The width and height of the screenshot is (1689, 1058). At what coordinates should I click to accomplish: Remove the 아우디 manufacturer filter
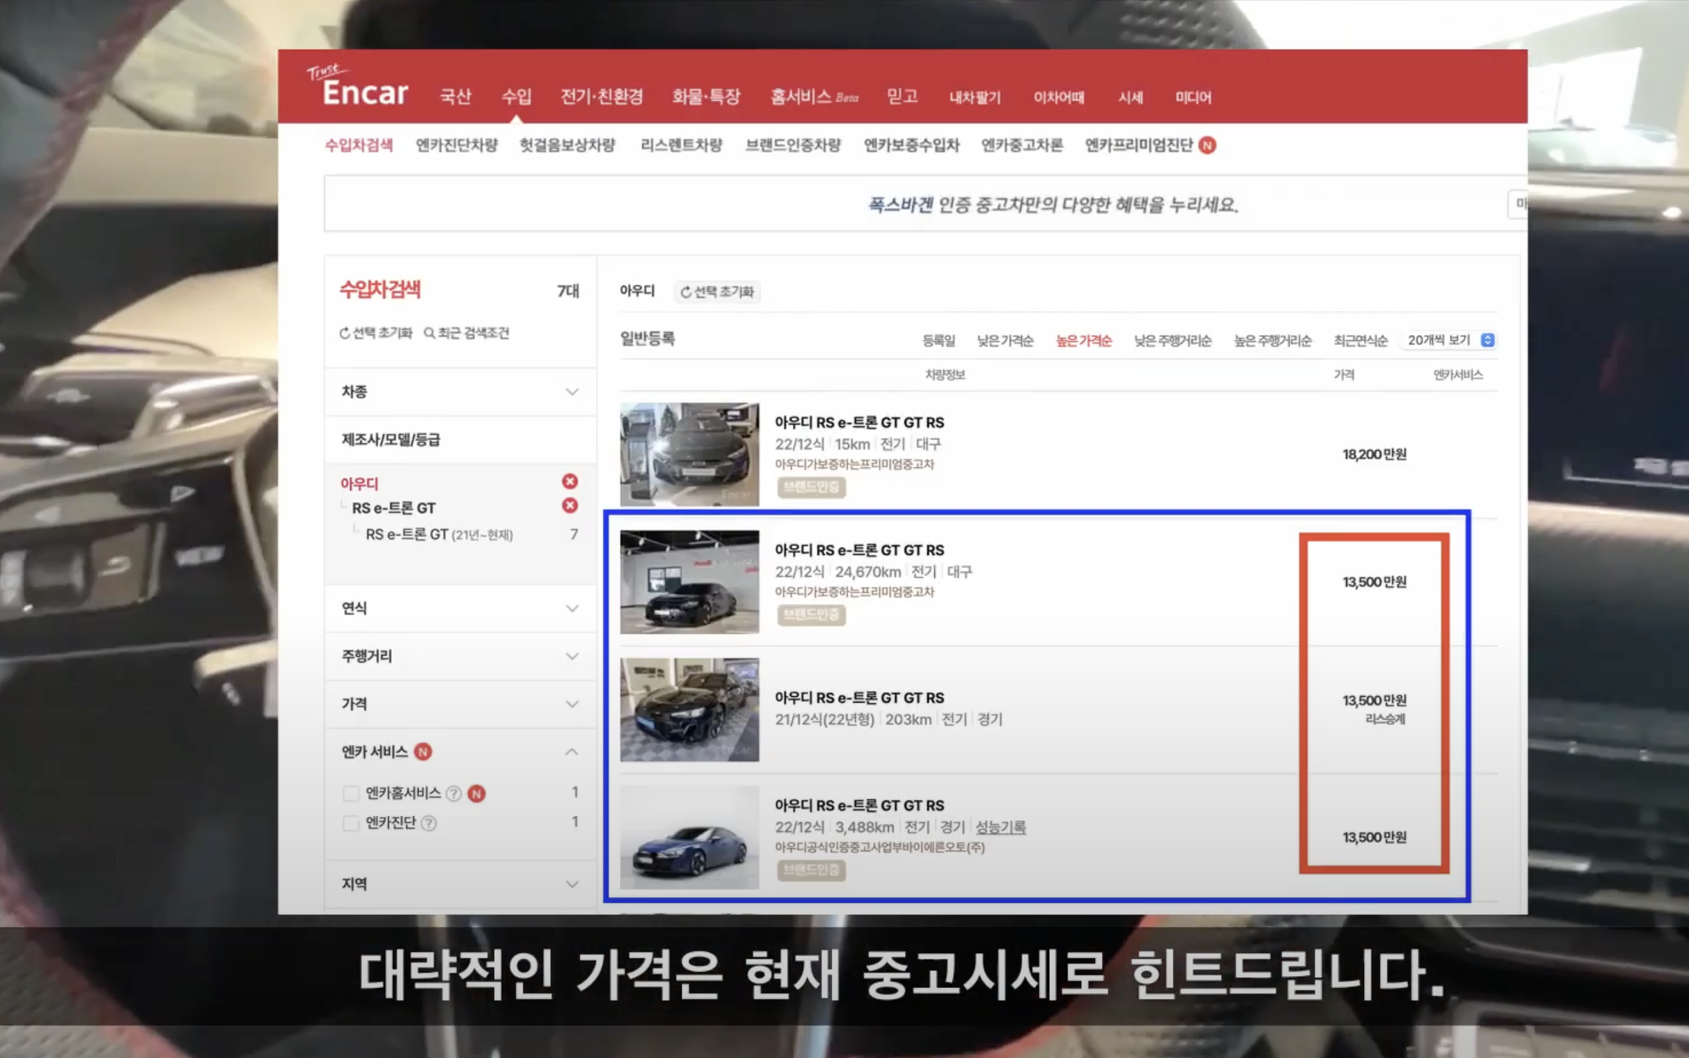[x=570, y=481]
